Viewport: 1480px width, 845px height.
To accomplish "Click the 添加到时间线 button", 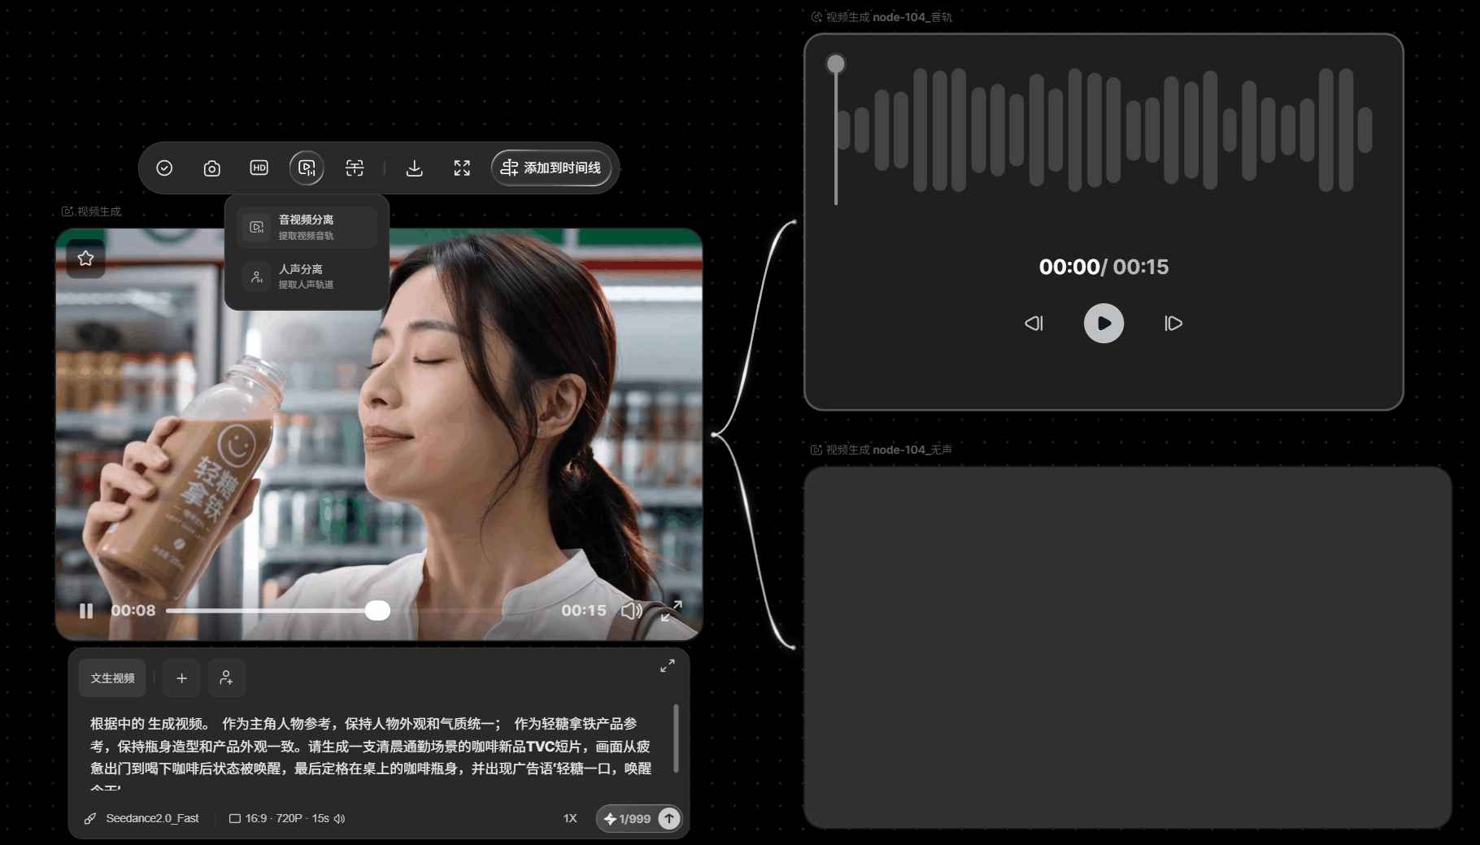I will (x=551, y=168).
